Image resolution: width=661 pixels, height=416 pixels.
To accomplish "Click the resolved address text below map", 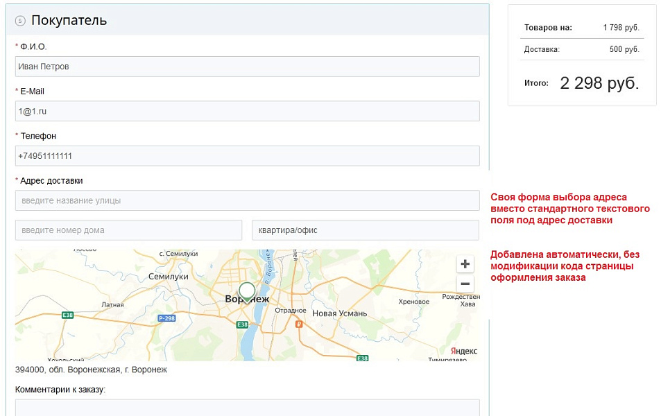I will [91, 370].
